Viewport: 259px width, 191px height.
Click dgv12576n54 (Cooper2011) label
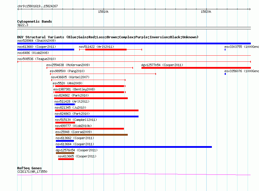77,150
